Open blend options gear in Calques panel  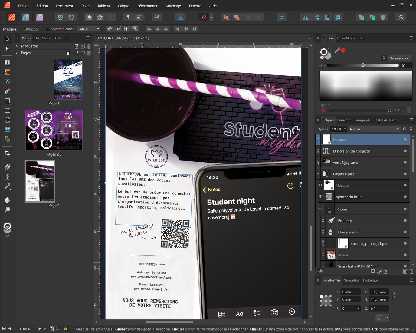[404, 129]
